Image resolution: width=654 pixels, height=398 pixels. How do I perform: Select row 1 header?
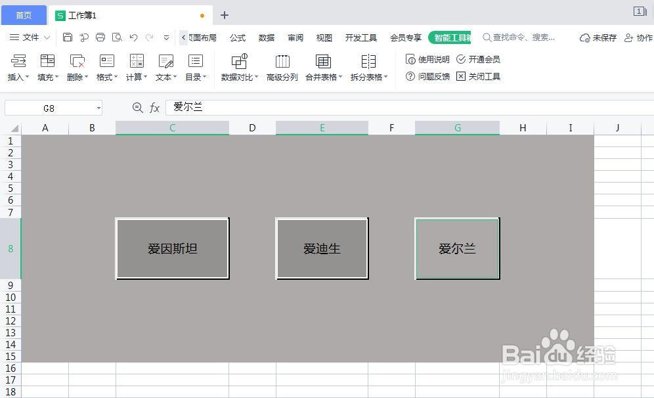point(11,141)
